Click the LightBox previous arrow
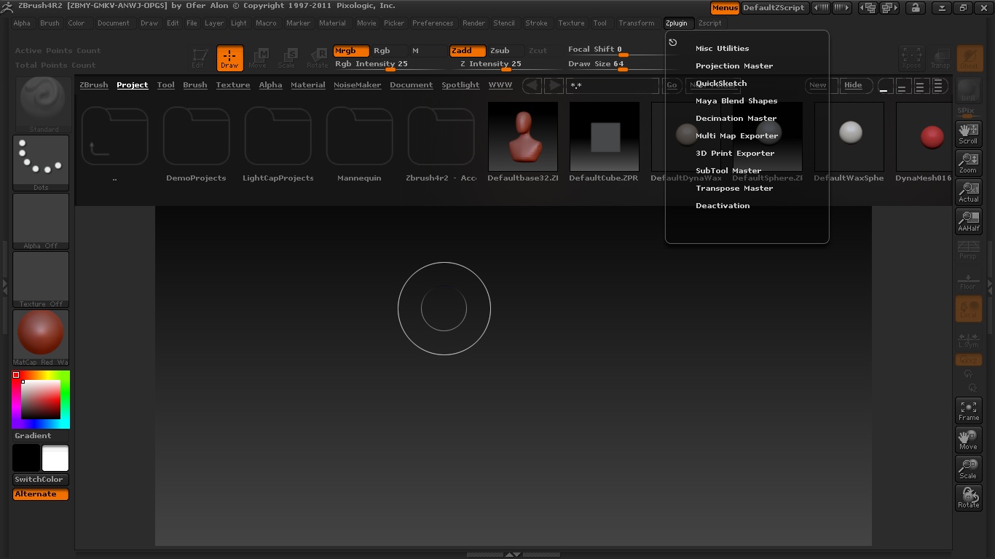Viewport: 995px width, 559px height. click(x=532, y=85)
